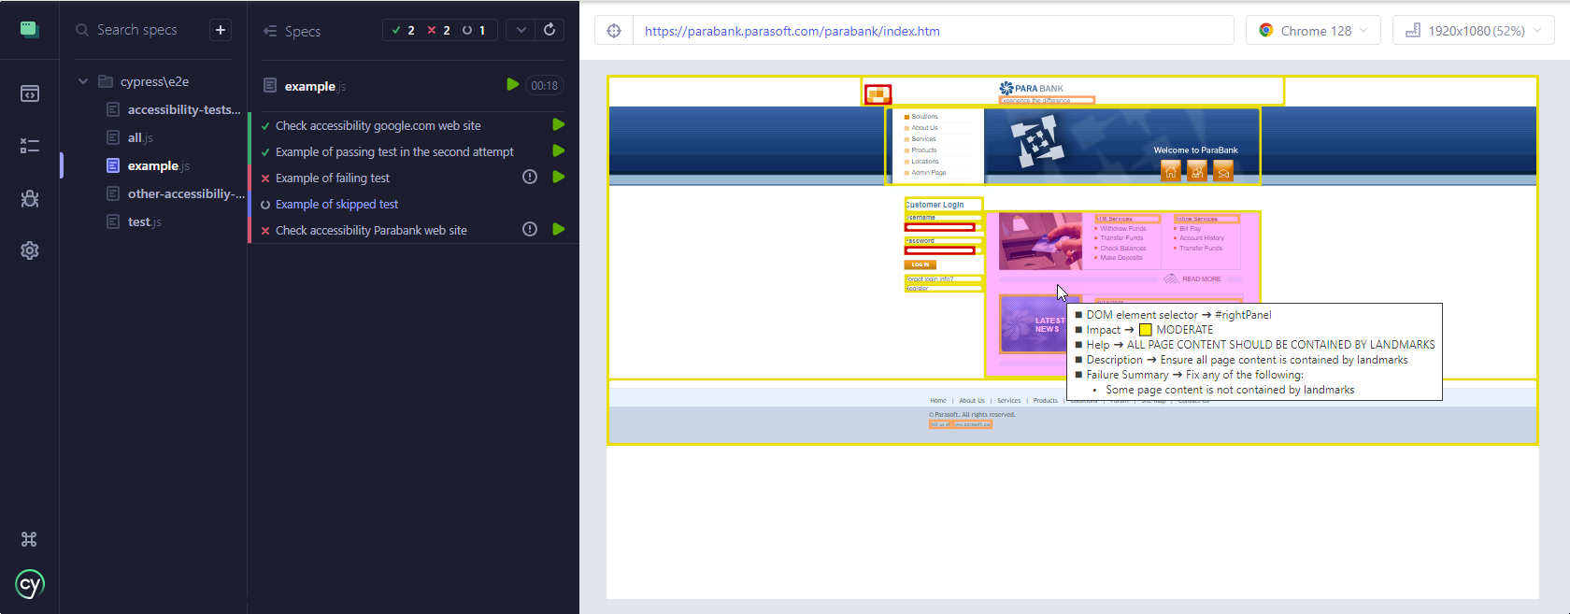Viewport: 1570px width, 614px height.
Task: Click the Withdraw Funds link
Action: coord(1123,228)
